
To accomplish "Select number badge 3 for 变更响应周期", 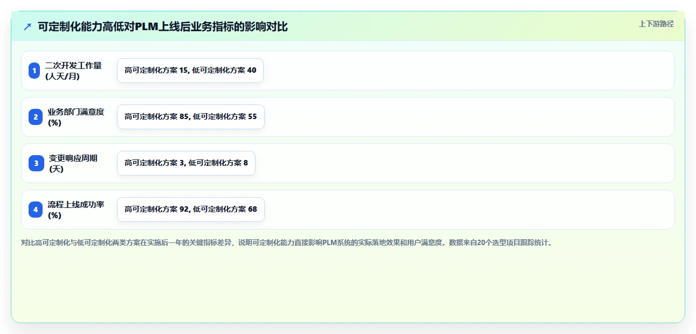I will coord(36,163).
